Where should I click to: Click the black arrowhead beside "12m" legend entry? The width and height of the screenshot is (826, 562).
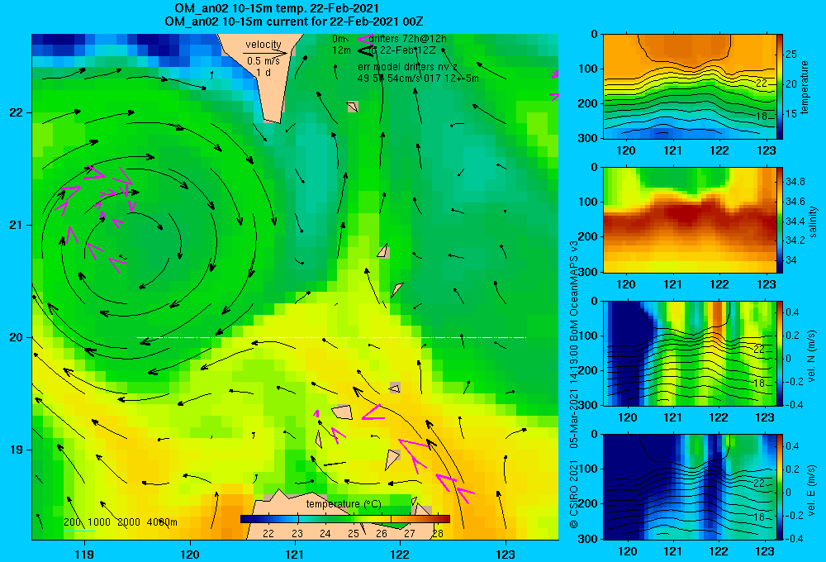click(365, 50)
